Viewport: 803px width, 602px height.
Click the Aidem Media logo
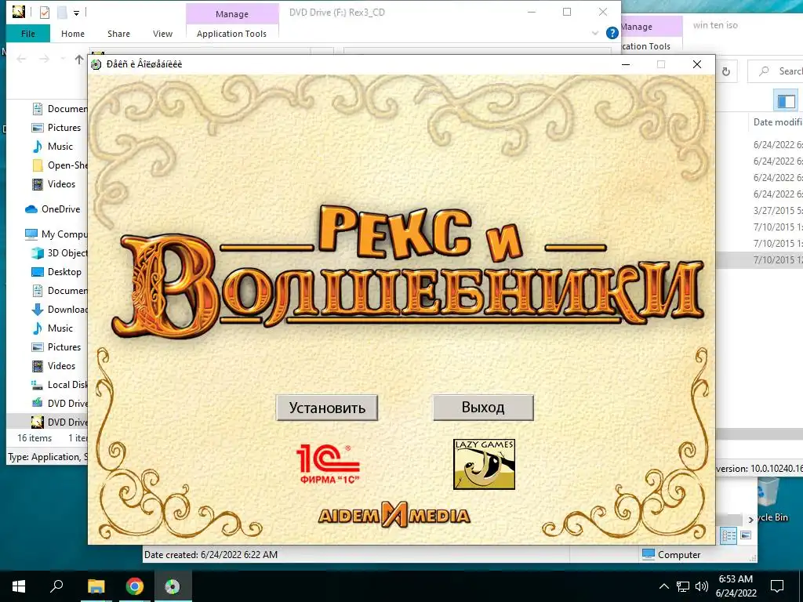tap(394, 514)
